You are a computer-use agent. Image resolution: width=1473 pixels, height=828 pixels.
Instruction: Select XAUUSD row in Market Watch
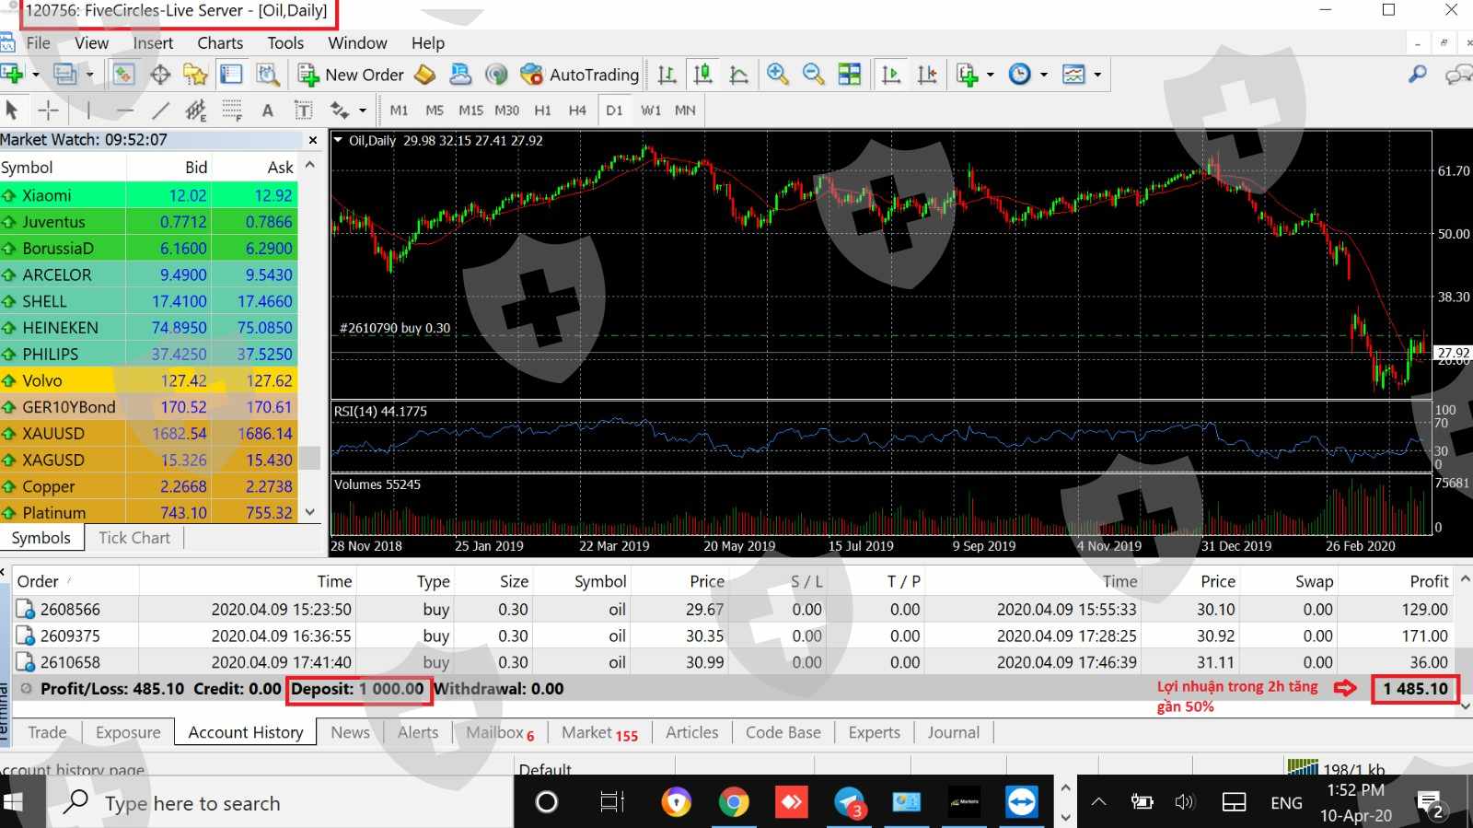(x=53, y=433)
